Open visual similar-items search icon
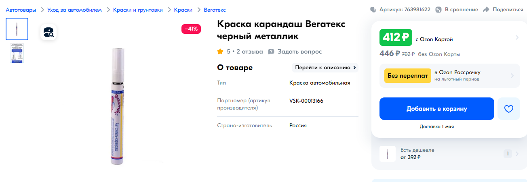The image size is (527, 182). [48, 32]
